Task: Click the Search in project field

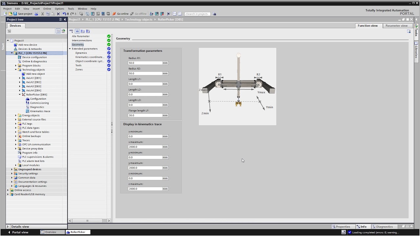Action: pyautogui.click(x=197, y=14)
